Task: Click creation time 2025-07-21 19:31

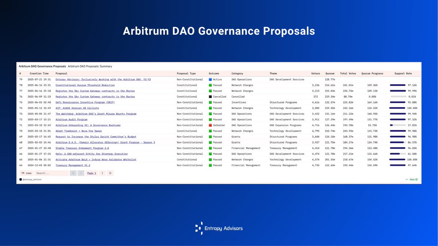Action: point(39,79)
